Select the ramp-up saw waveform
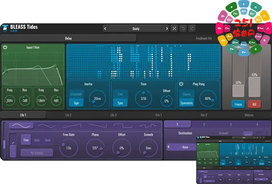The image size is (272, 184). click(x=72, y=126)
